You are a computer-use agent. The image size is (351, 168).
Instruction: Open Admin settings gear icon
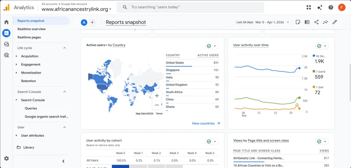pos(6,158)
